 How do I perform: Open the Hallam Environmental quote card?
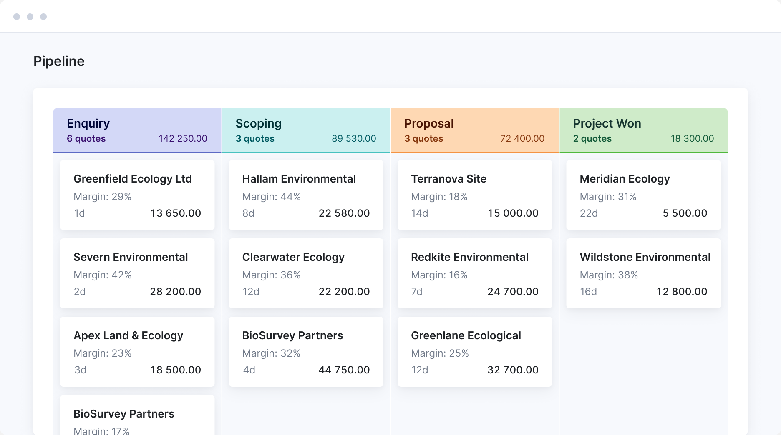[x=306, y=195]
